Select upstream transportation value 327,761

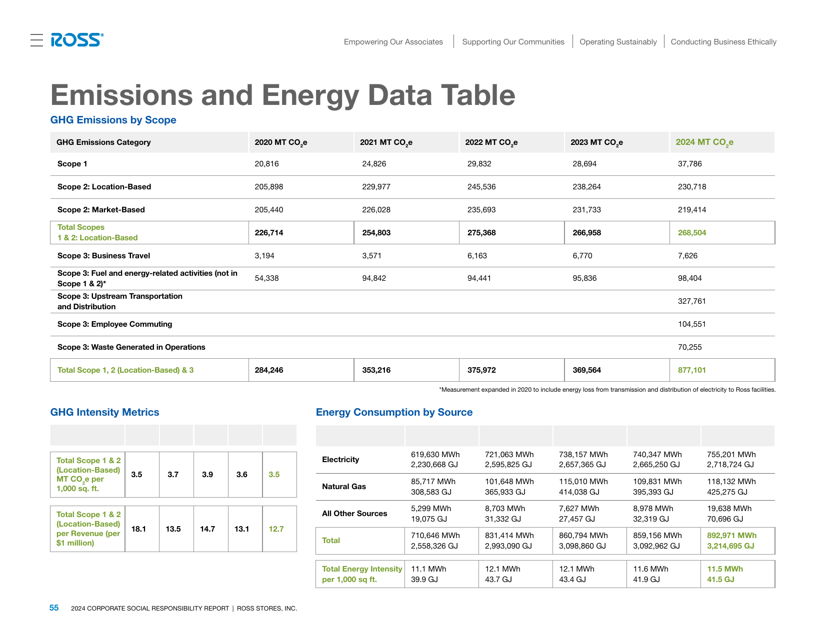pyautogui.click(x=692, y=301)
